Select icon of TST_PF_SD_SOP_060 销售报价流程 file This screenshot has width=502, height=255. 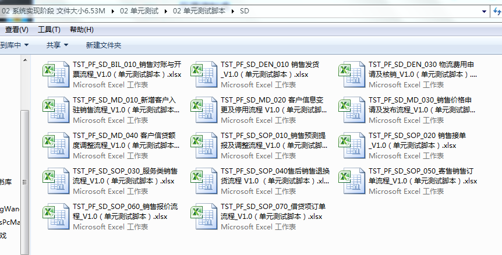(x=55, y=219)
